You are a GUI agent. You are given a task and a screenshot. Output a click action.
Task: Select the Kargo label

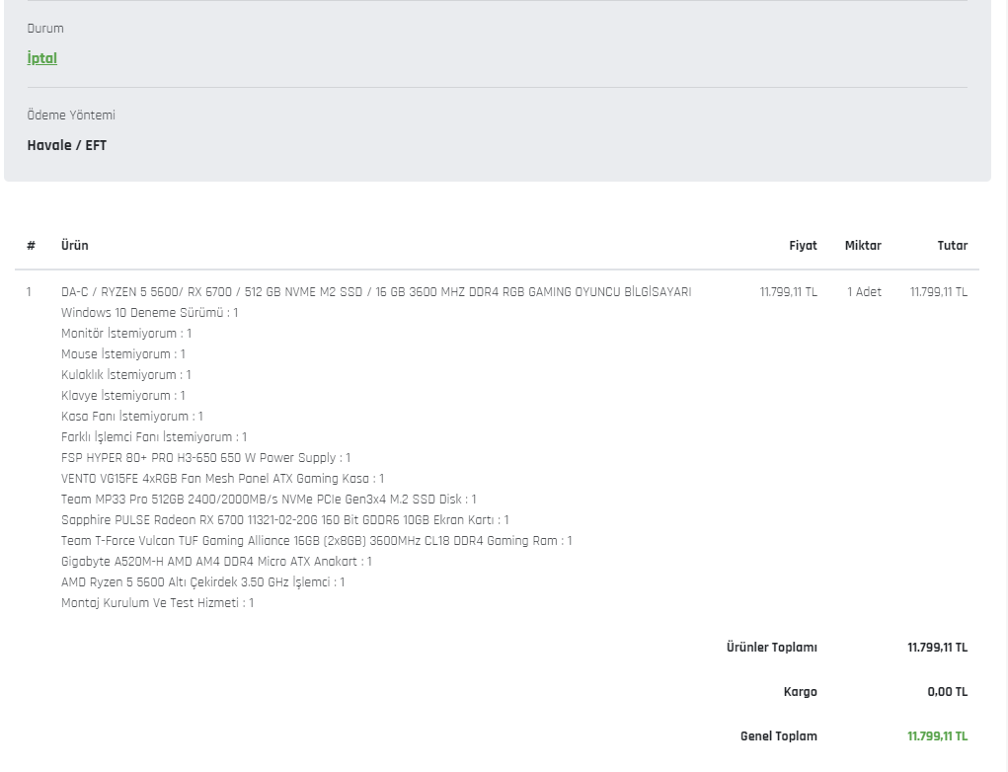(x=801, y=692)
